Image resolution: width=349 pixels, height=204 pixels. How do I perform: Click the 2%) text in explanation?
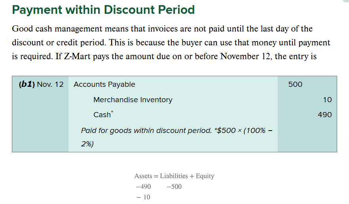[x=87, y=144]
